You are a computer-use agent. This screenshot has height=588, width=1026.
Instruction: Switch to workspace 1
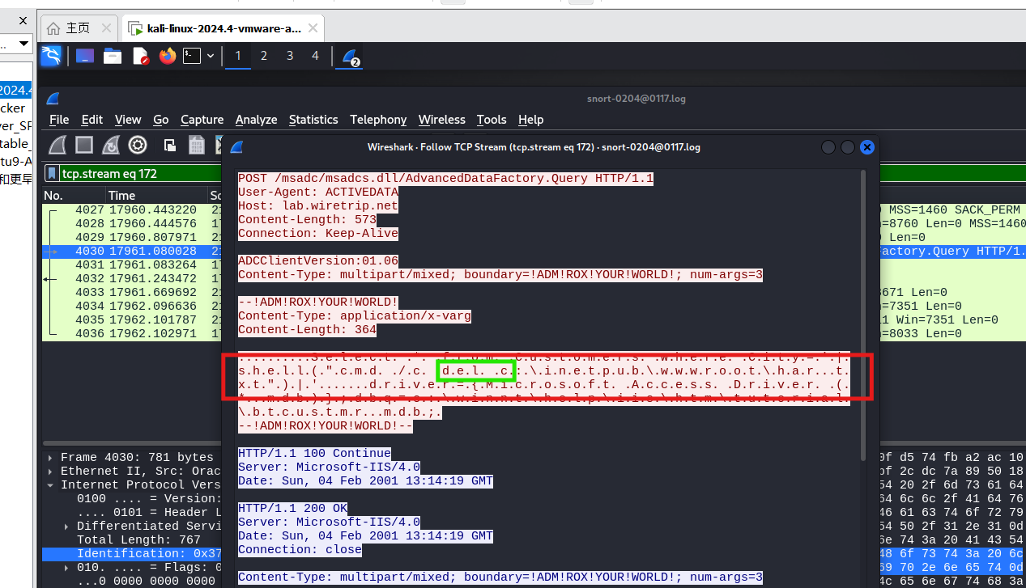tap(237, 56)
